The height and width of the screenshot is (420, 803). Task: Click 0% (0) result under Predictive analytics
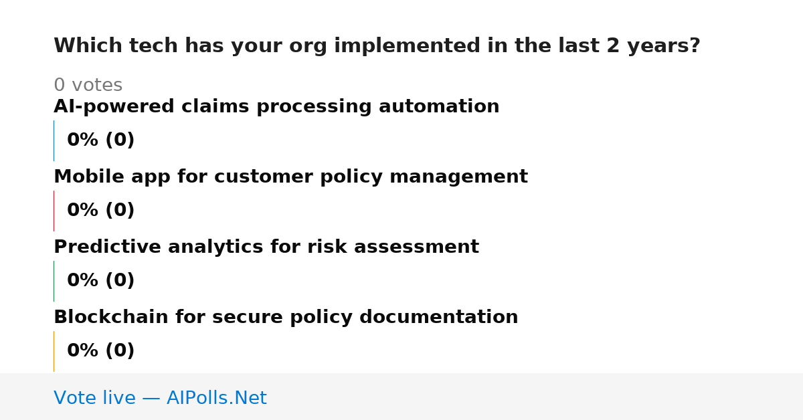100,281
